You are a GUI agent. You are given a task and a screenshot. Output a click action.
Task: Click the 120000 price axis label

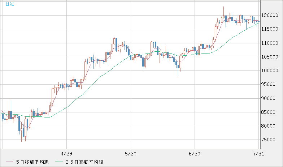click(x=270, y=15)
